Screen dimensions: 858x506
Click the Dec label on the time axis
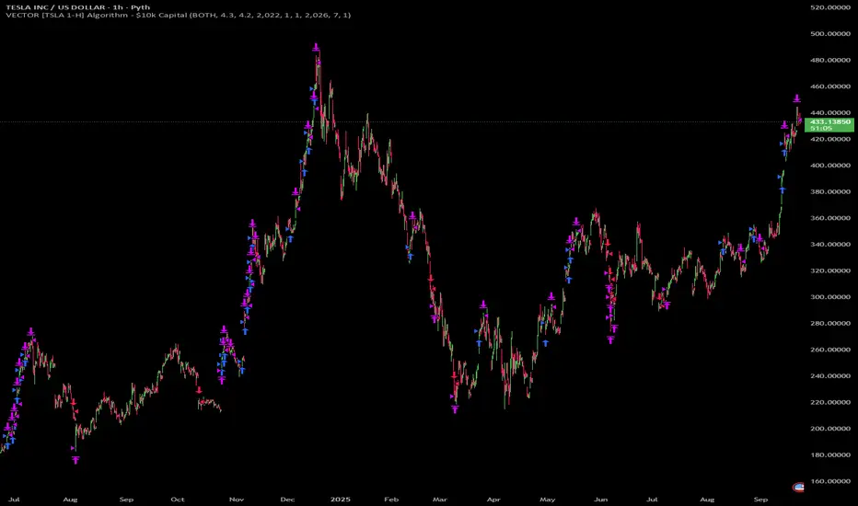287,499
